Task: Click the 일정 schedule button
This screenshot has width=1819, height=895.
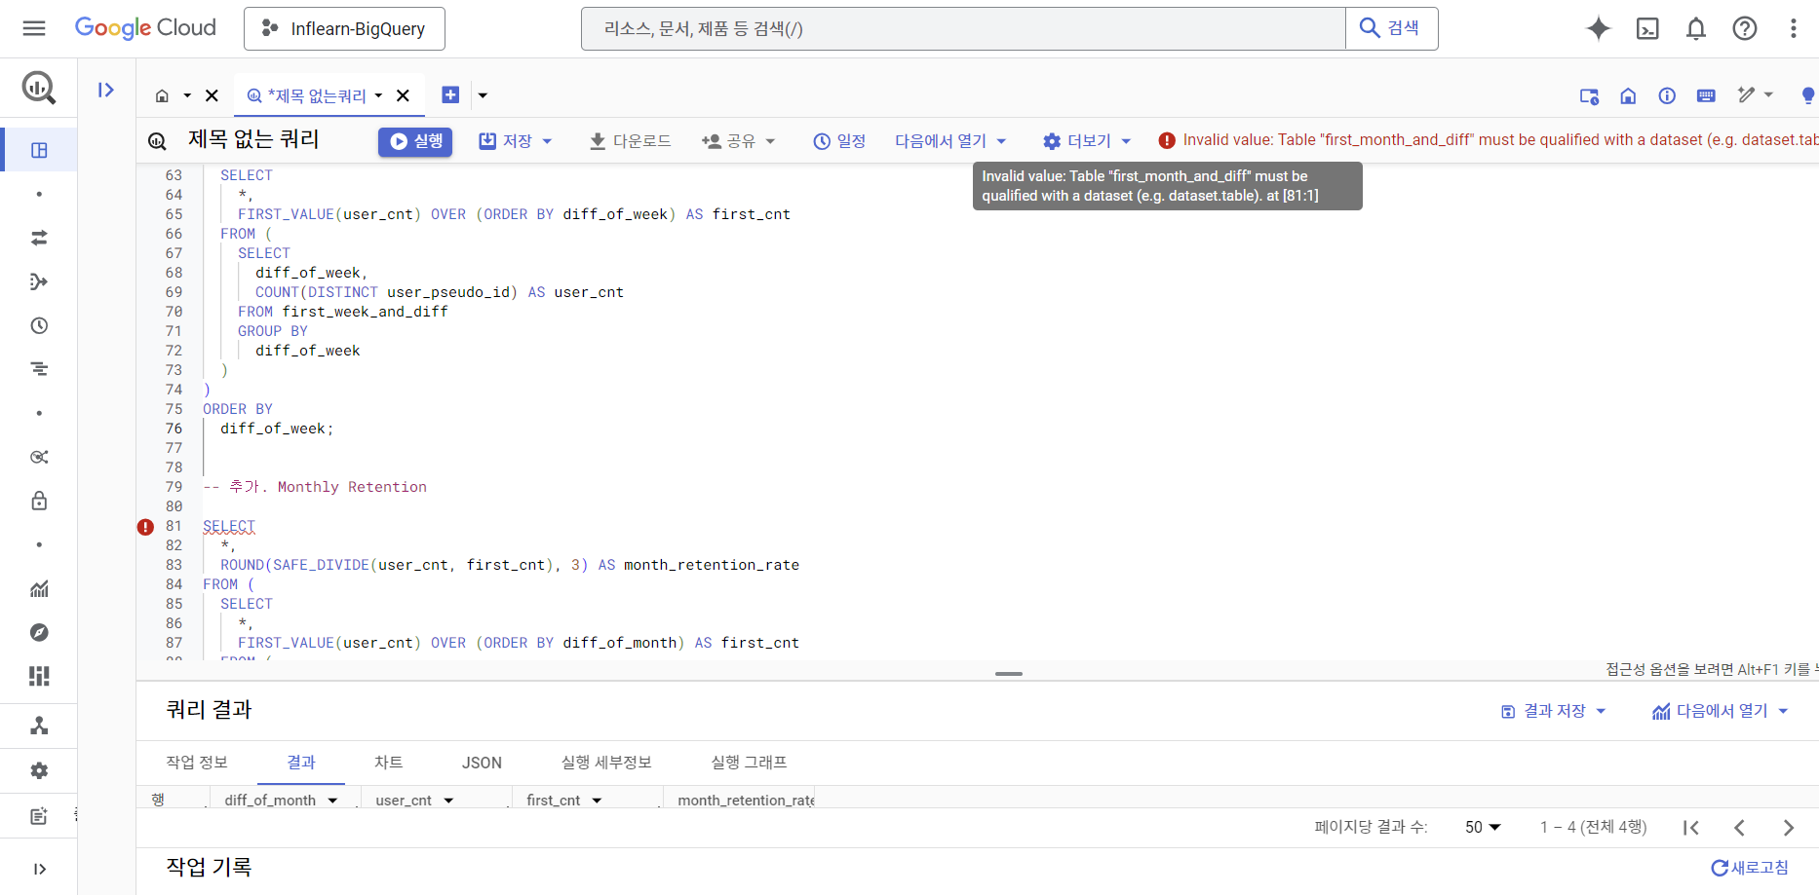Action: click(x=839, y=141)
